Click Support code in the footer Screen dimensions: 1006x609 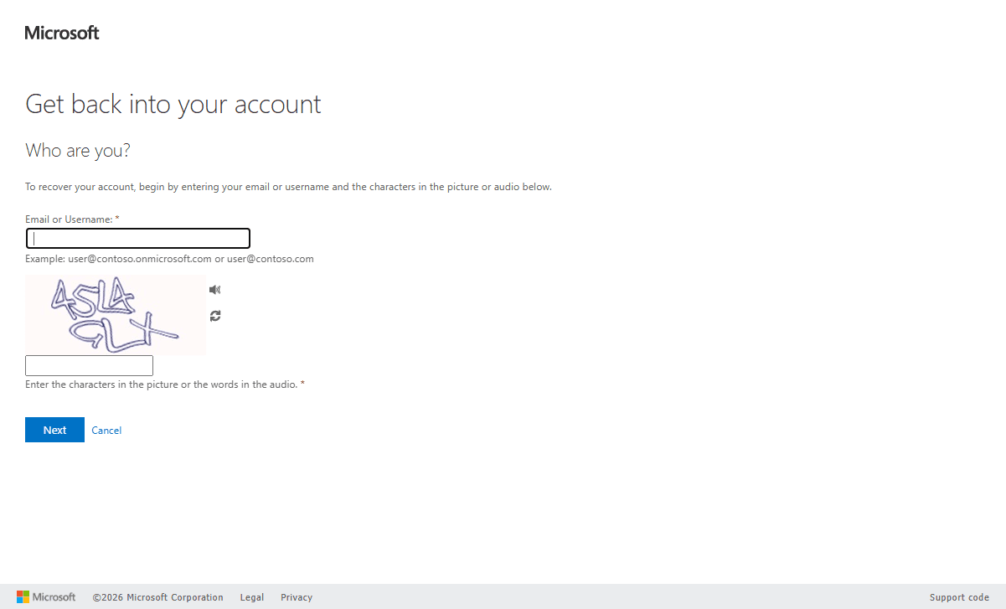pyautogui.click(x=959, y=597)
